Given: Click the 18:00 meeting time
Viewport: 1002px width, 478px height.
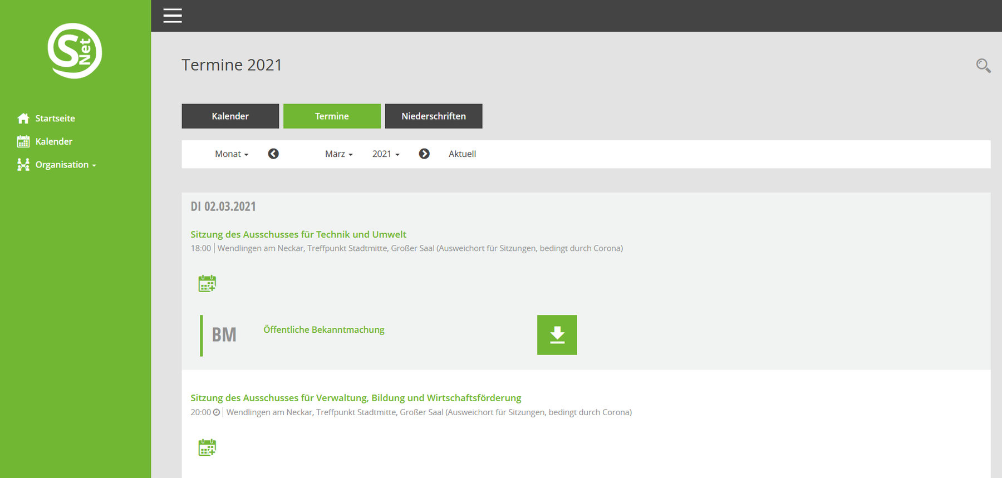Looking at the screenshot, I should coord(201,248).
